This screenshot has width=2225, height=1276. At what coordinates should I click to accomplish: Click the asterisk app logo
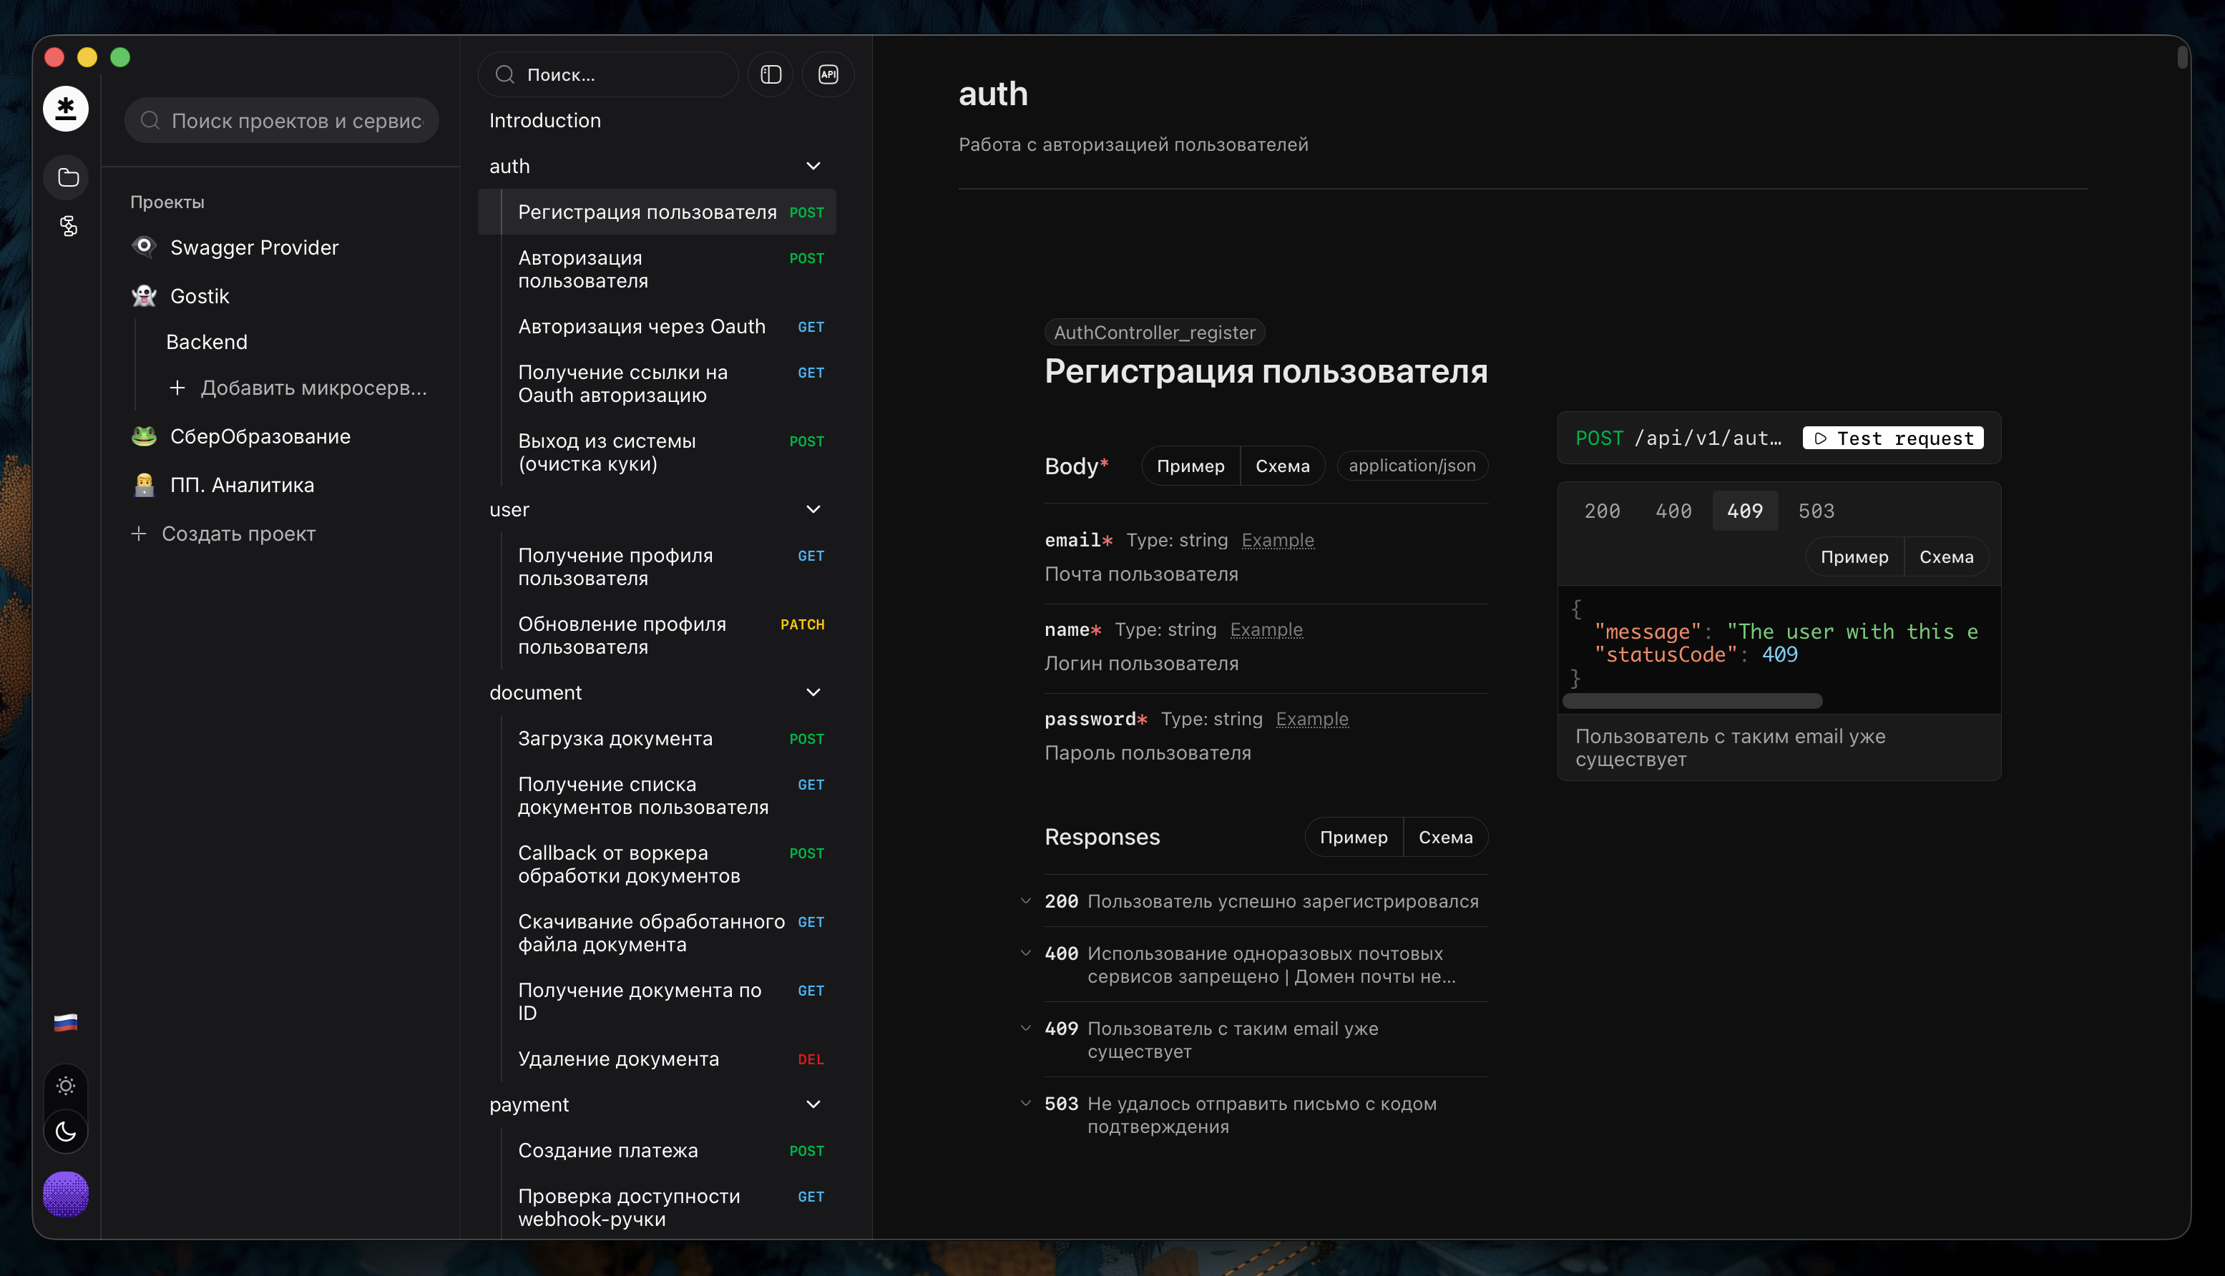point(66,109)
